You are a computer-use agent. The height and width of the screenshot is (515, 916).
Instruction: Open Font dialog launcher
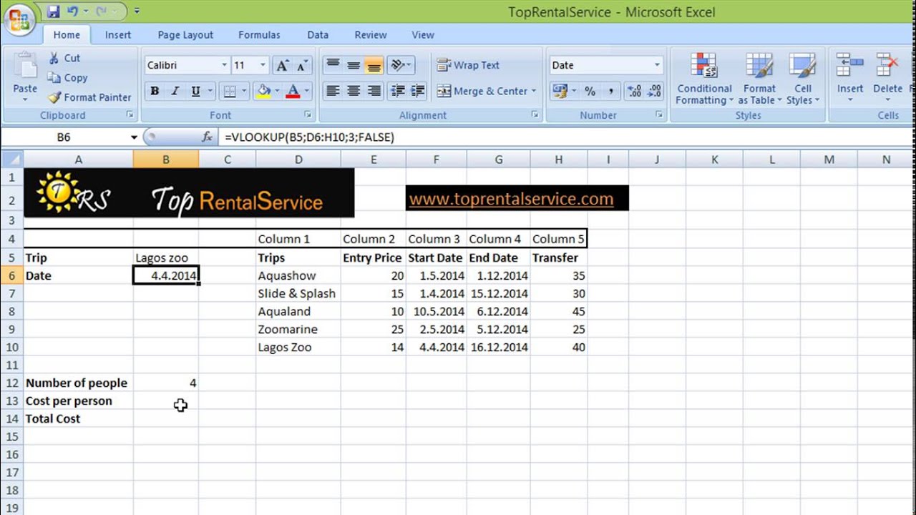(x=308, y=114)
